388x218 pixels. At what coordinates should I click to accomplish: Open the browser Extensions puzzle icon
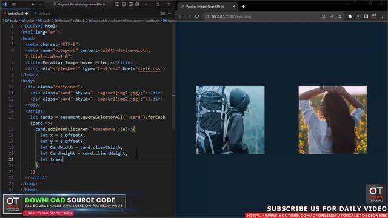click(350, 16)
